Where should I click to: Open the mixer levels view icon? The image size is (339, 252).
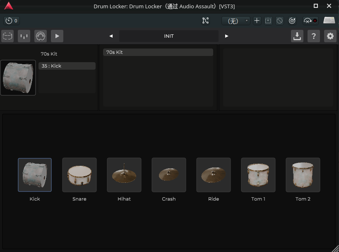24,36
